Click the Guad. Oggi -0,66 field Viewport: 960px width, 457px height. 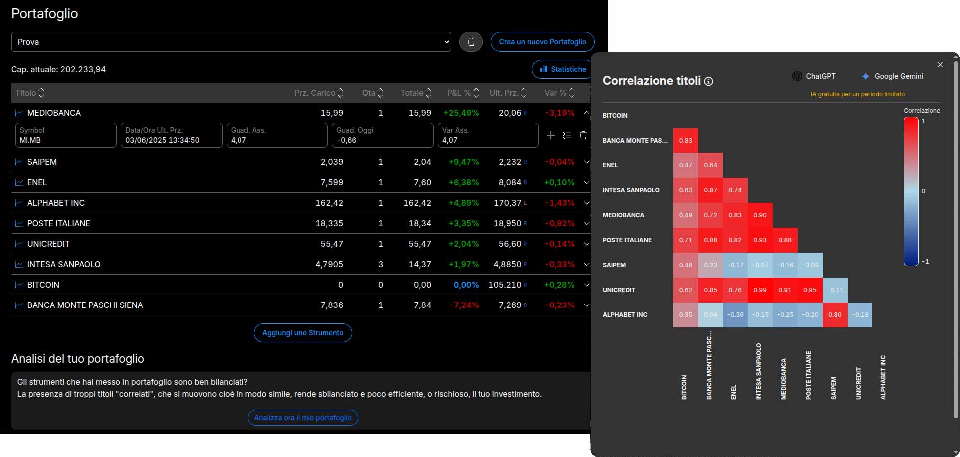(383, 135)
